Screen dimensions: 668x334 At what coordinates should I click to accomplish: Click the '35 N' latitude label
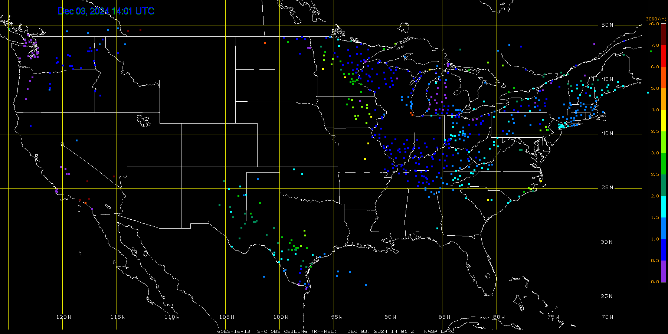[x=608, y=187]
